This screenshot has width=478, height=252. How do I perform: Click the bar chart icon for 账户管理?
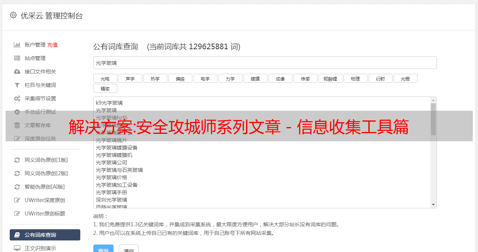[x=17, y=45]
